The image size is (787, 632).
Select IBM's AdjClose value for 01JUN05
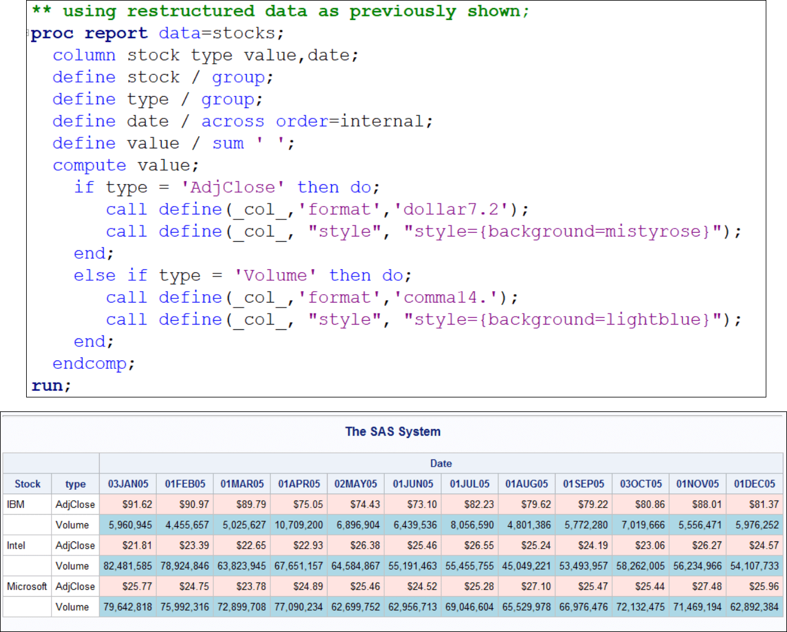pyautogui.click(x=424, y=504)
